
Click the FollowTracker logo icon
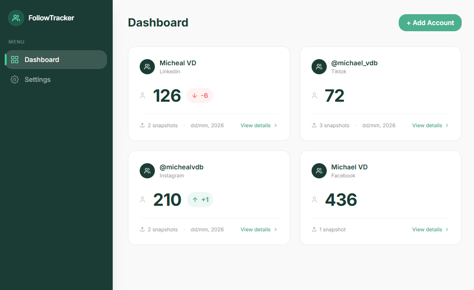coord(16,18)
